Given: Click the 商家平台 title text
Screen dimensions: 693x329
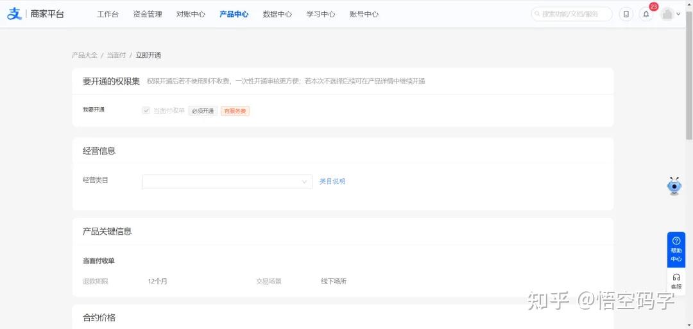Looking at the screenshot, I should pyautogui.click(x=47, y=14).
